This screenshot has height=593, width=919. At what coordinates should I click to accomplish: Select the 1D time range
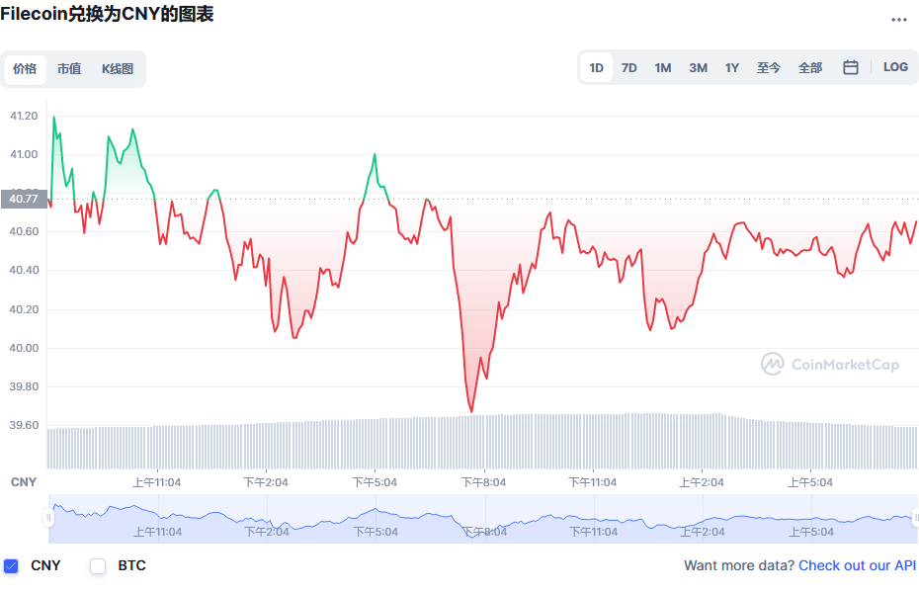click(x=596, y=68)
